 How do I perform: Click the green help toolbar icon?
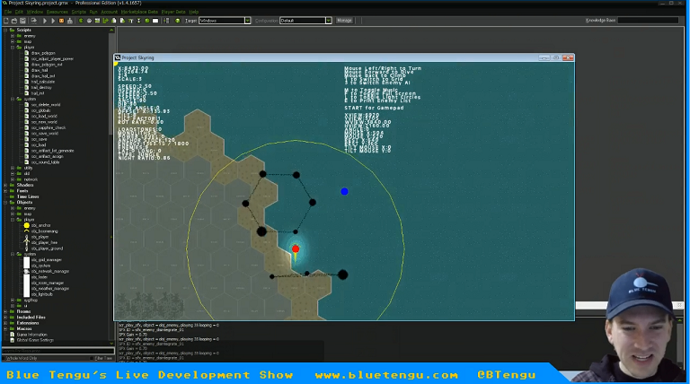coord(178,21)
